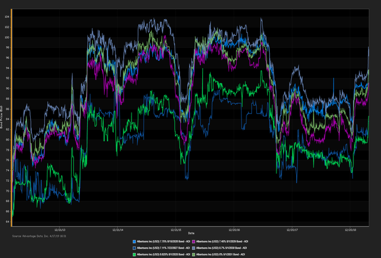Click the 64 value on the price axis
This screenshot has height=258, width=381.
[7, 222]
